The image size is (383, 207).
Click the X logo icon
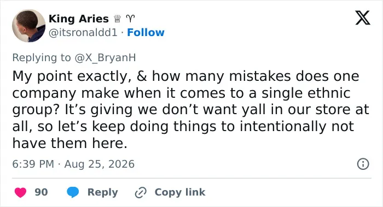point(363,18)
